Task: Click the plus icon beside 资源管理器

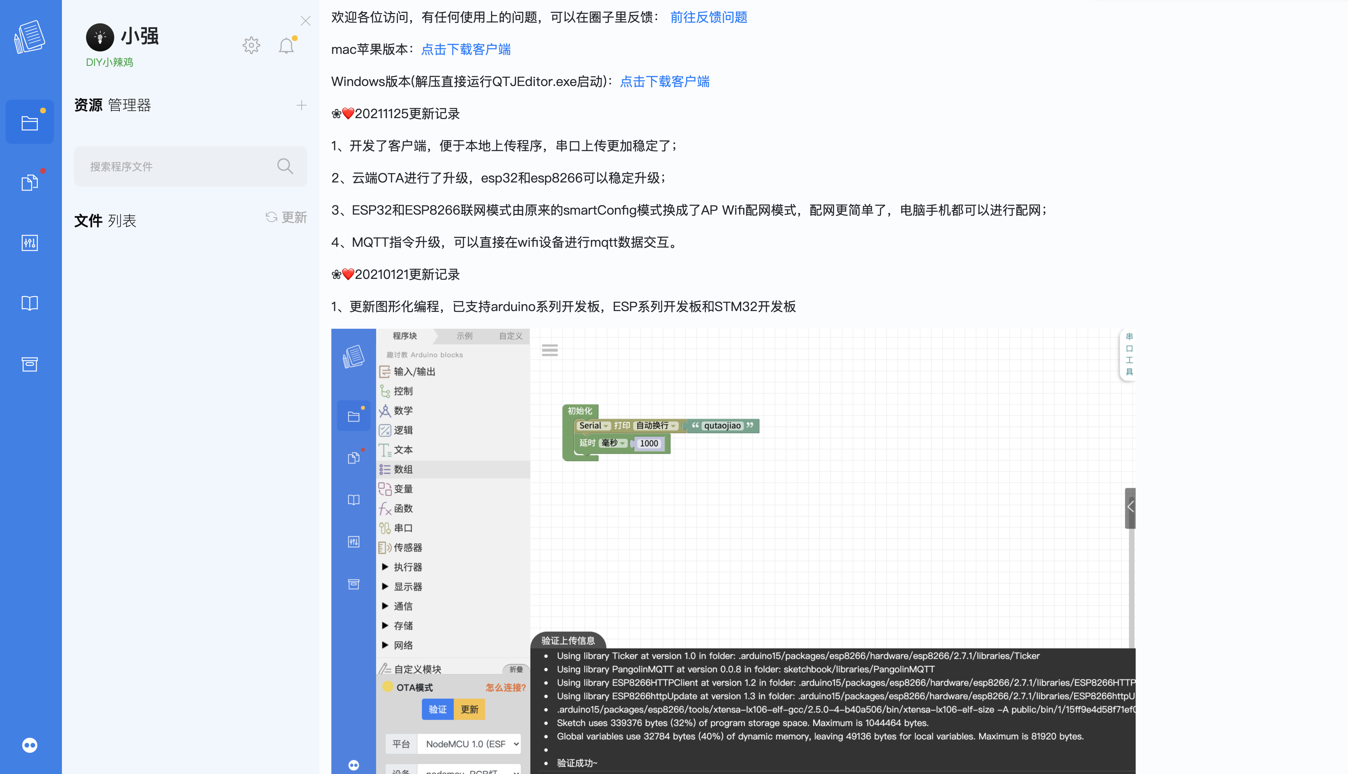Action: (302, 105)
